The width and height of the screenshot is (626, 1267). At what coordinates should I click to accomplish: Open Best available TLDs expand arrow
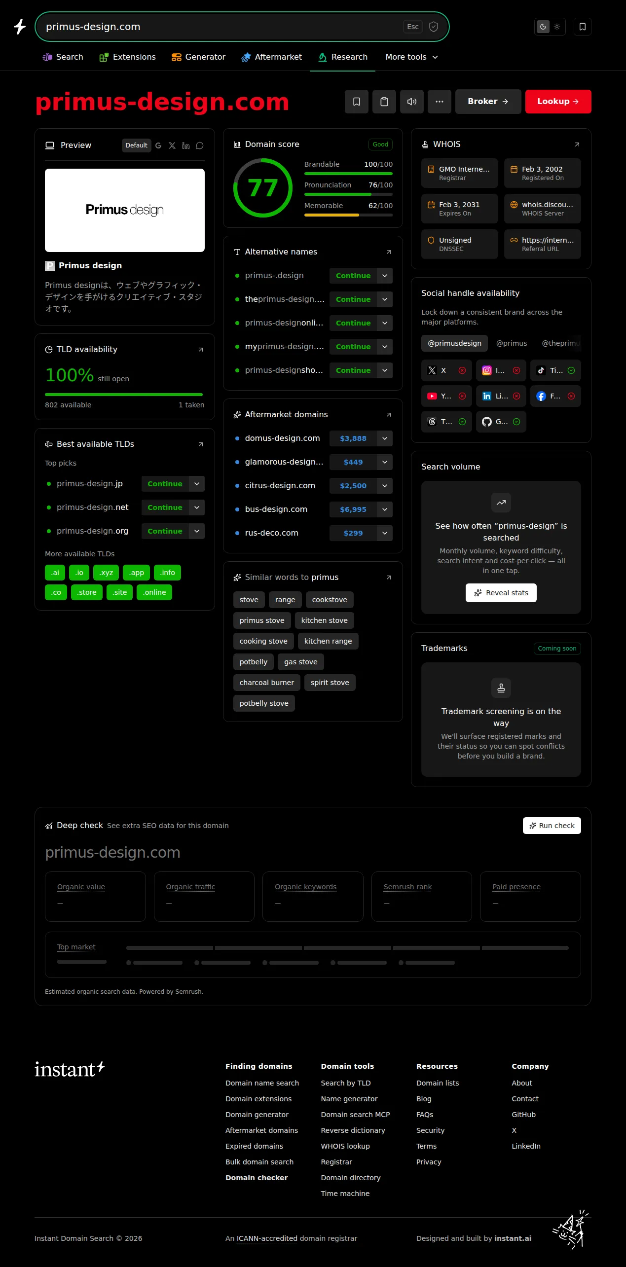tap(201, 444)
